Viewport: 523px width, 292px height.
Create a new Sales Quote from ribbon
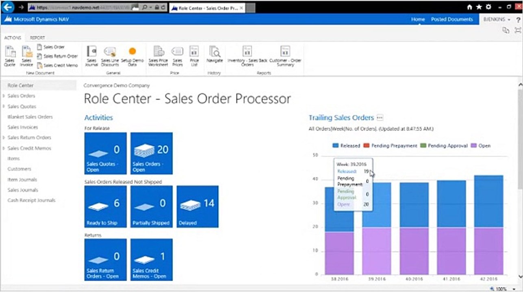click(x=10, y=56)
